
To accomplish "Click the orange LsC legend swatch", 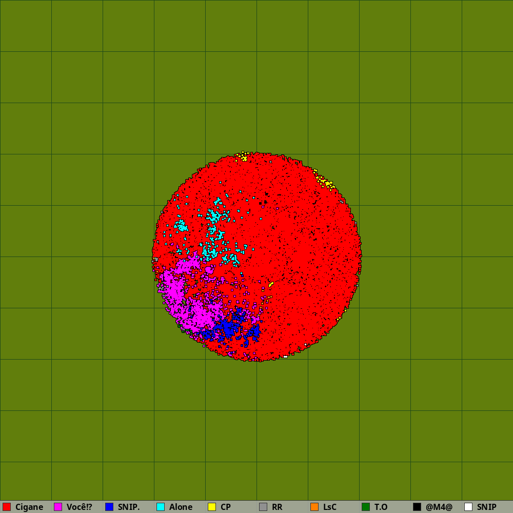I will 314,507.
